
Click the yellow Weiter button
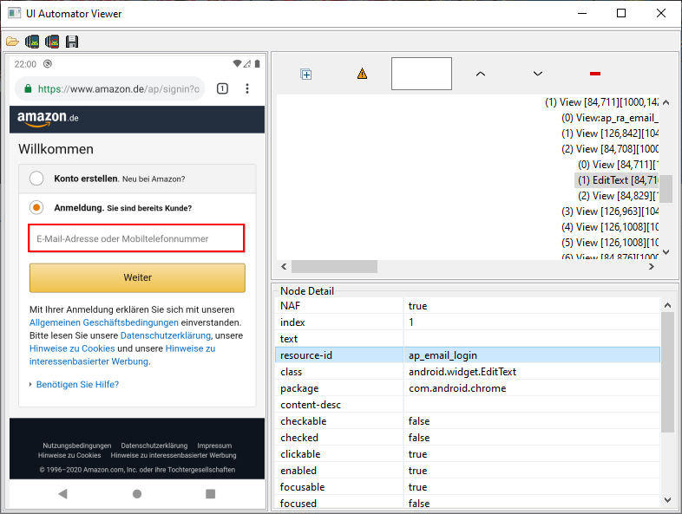[137, 277]
